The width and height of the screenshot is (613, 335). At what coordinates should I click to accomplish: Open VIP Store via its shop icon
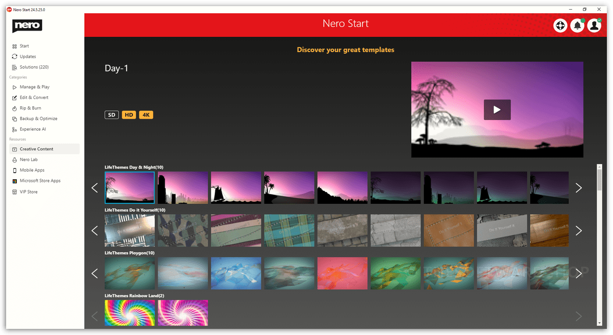tap(15, 192)
